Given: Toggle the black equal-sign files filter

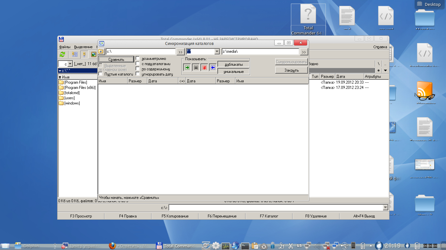Looking at the screenshot, I should (x=196, y=67).
